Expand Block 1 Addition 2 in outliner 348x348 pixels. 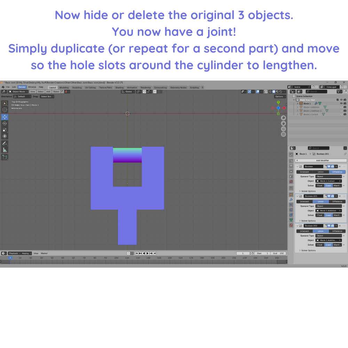click(x=298, y=111)
